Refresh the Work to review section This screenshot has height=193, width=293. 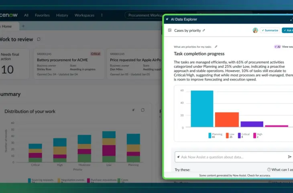click(x=39, y=39)
